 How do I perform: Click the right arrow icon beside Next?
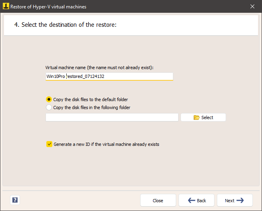pos(240,200)
